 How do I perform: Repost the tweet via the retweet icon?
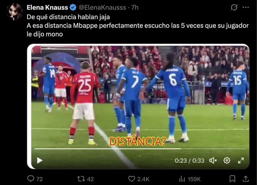(x=81, y=179)
